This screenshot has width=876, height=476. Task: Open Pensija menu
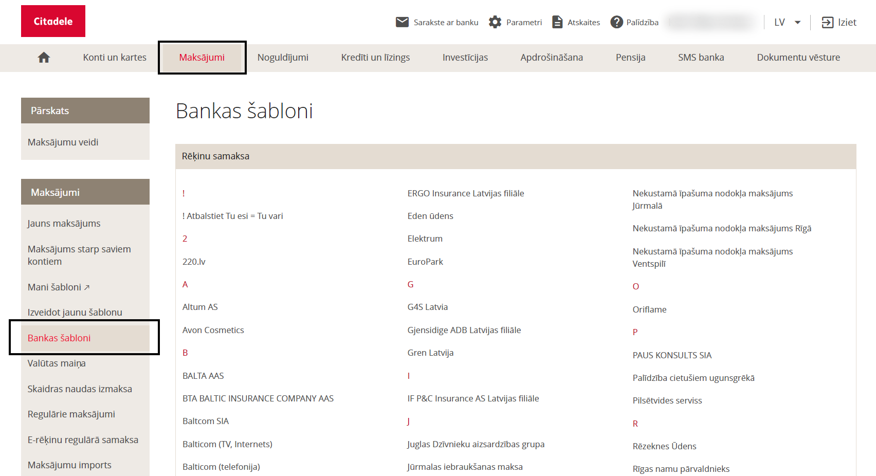tap(630, 58)
